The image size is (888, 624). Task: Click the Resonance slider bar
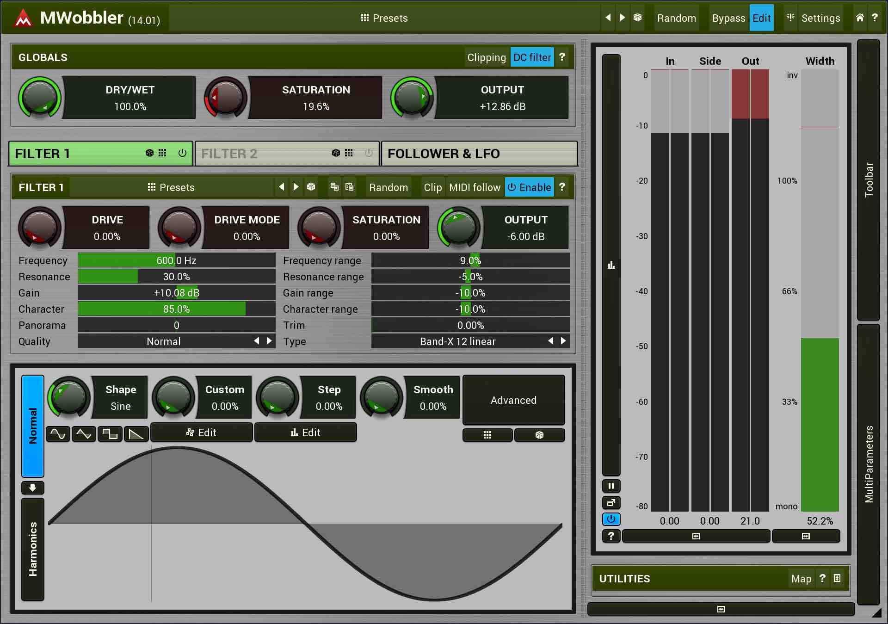pos(176,277)
